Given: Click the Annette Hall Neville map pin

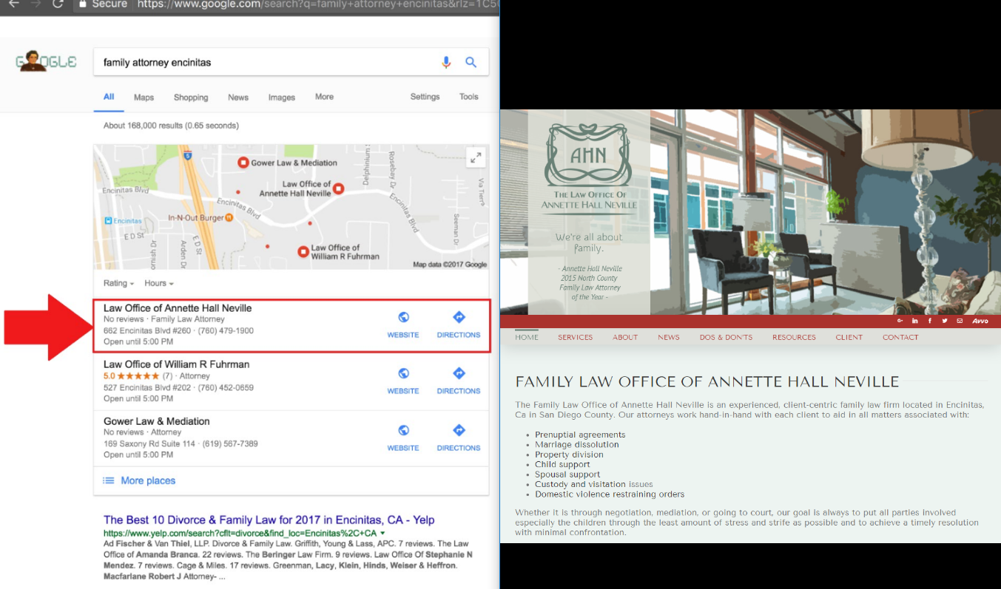Looking at the screenshot, I should (x=339, y=188).
